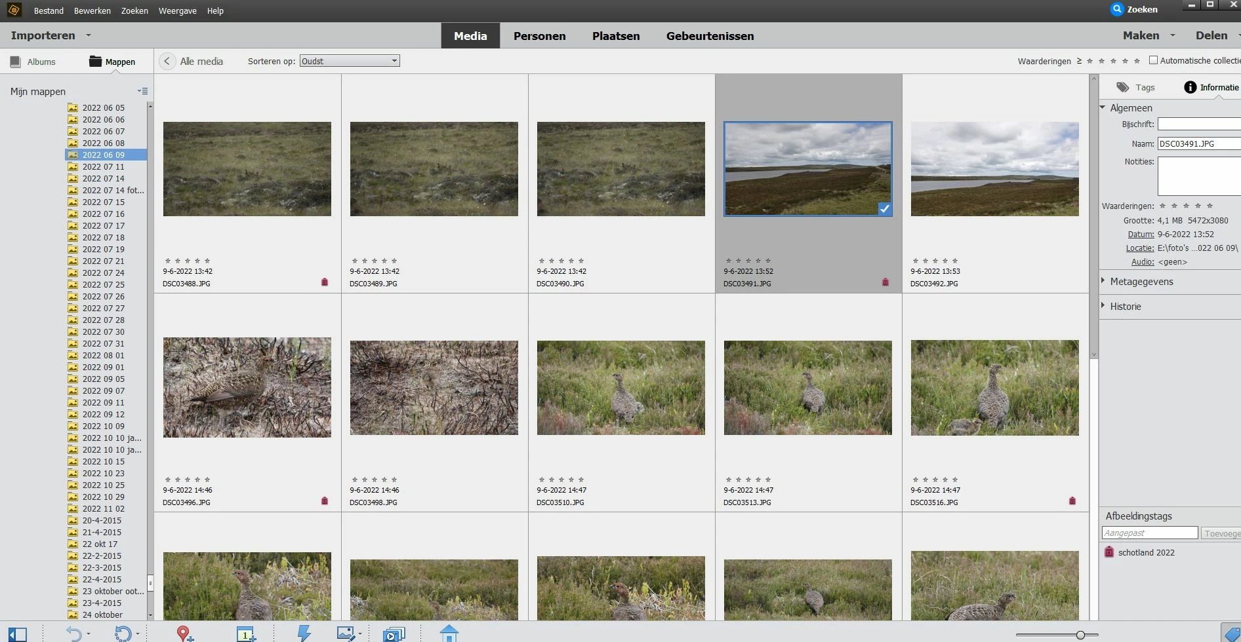Set Waarderingen filter to five stars
Screen dimensions: 1241x642
tap(1137, 61)
